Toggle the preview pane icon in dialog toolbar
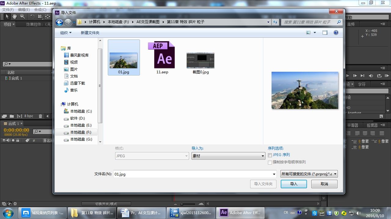The width and height of the screenshot is (391, 219). [325, 33]
